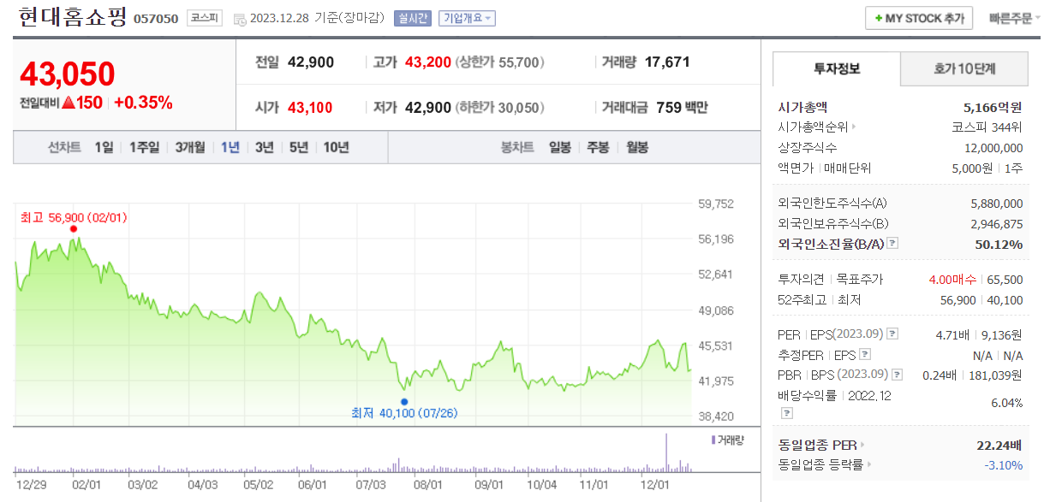Viewport: 1044px width, 502px height.
Task: Click the 50.12% foreign ownership ratio
Action: click(999, 244)
